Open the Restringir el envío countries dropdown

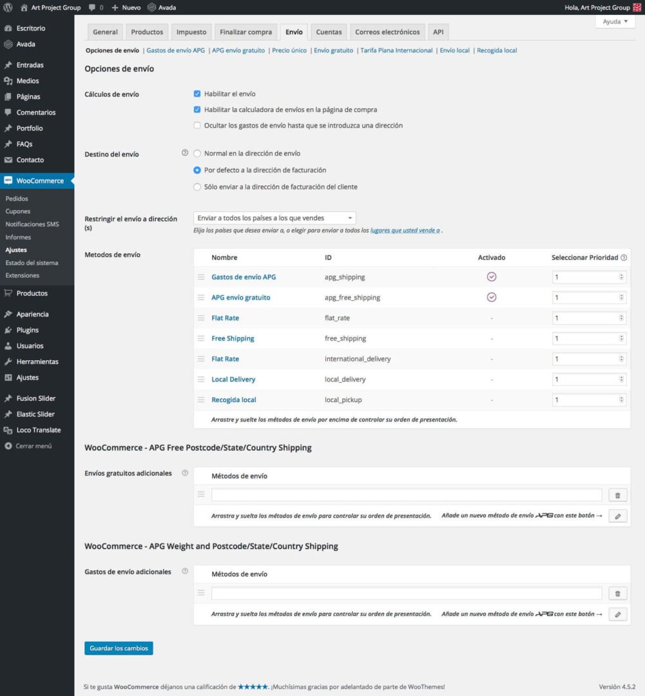274,218
